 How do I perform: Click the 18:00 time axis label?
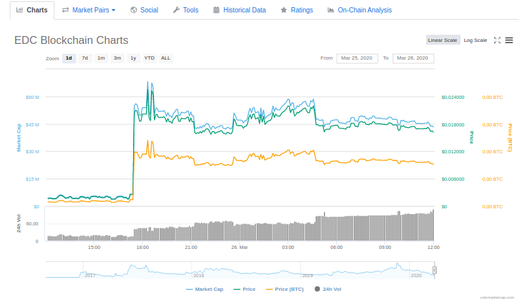[142, 247]
